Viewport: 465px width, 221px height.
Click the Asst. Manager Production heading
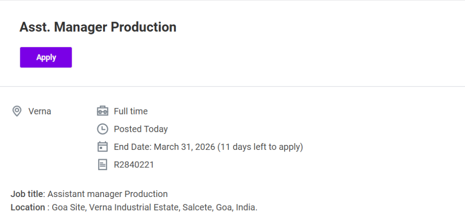[98, 27]
